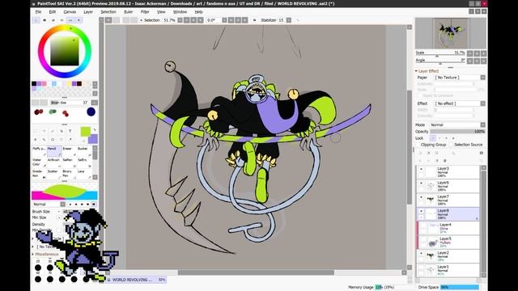Viewport: 518px width, 291px height.
Task: Click the Undo toolbar icon
Action: click(x=108, y=20)
